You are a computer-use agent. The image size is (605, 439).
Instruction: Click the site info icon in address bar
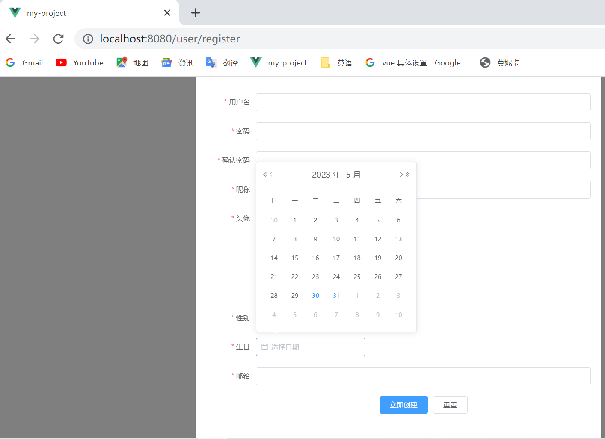point(88,39)
